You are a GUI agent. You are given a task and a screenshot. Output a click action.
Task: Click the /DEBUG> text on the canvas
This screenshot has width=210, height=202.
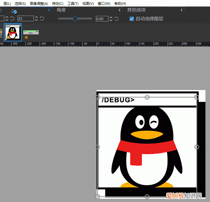point(118,100)
